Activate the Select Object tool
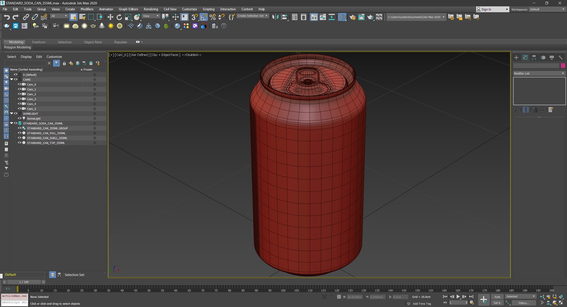This screenshot has height=307, width=567. tap(73, 17)
